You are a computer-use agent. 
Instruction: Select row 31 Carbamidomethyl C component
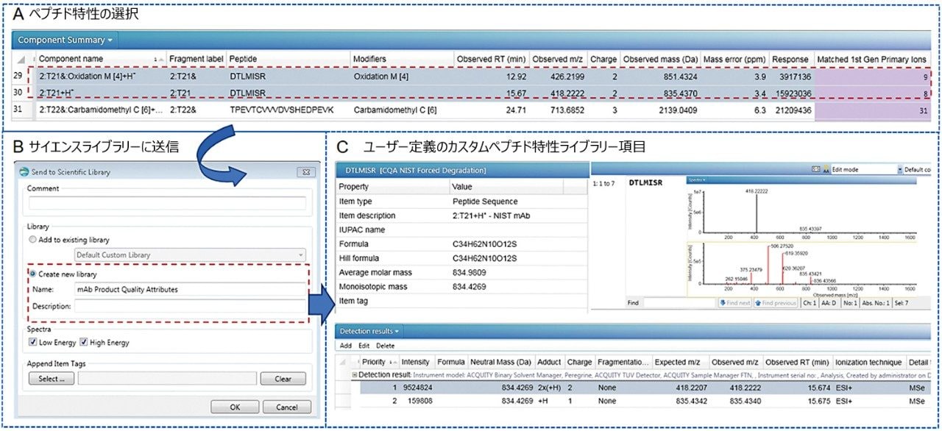[x=471, y=111]
